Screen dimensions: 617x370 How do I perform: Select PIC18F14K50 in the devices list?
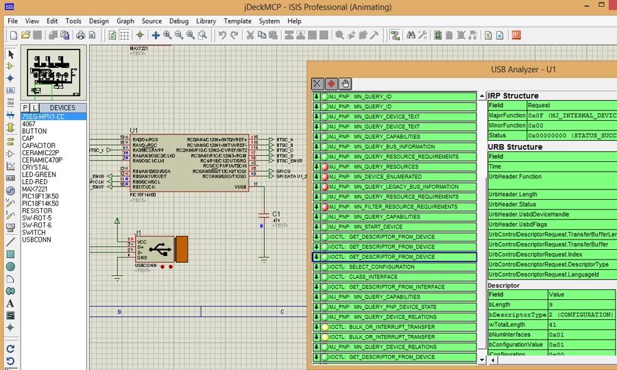[40, 204]
